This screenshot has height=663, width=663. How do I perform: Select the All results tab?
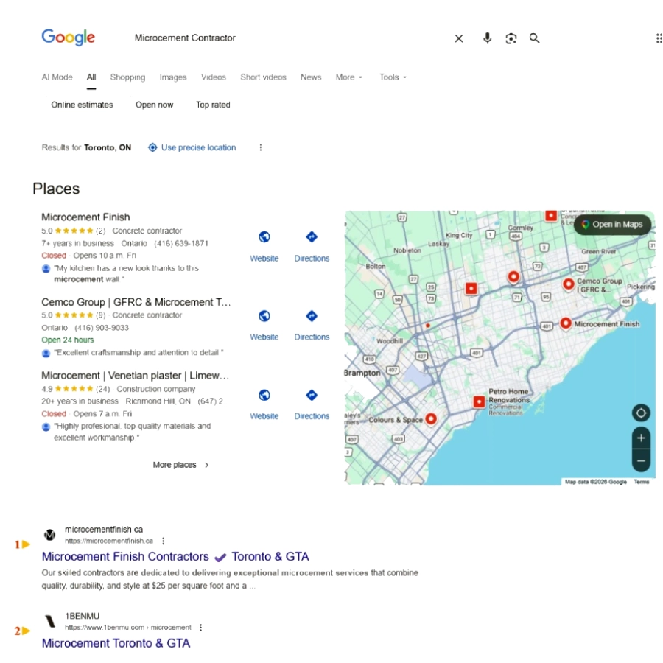coord(91,77)
